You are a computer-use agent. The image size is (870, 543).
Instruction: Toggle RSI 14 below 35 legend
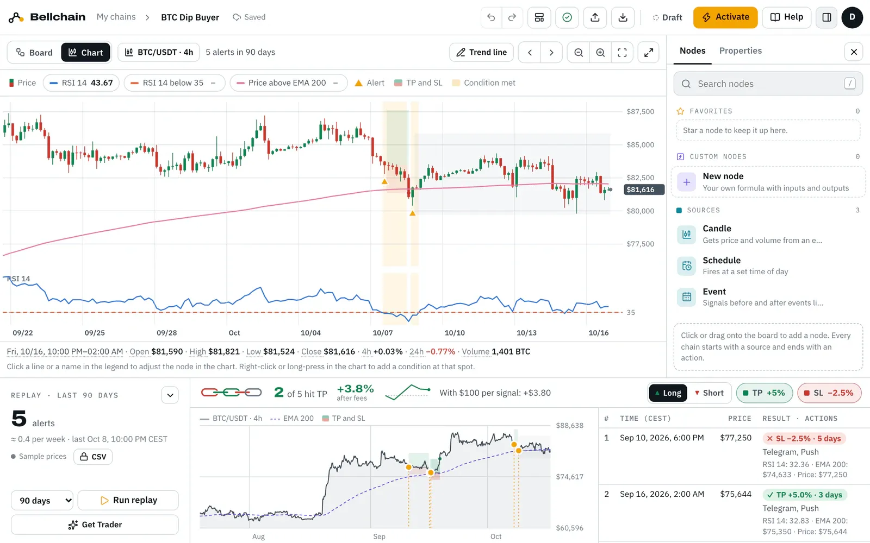click(175, 83)
